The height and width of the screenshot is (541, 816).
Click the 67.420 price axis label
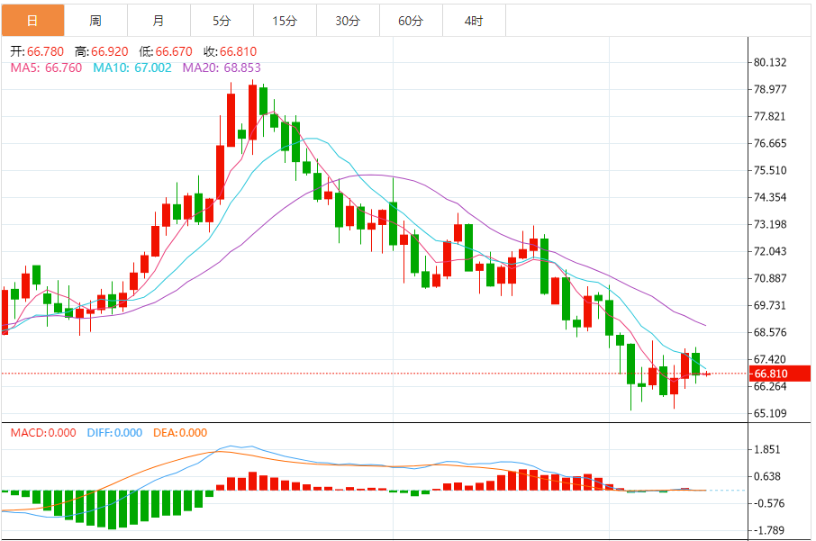coord(770,359)
